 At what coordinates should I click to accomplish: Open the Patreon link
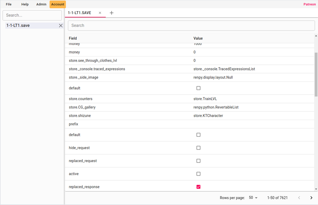click(x=309, y=4)
